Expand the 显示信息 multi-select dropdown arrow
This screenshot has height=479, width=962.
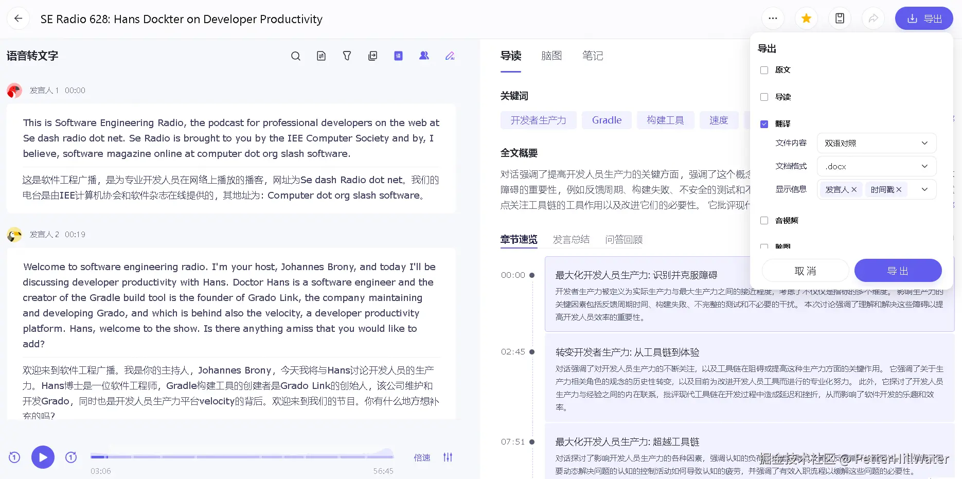click(x=924, y=189)
